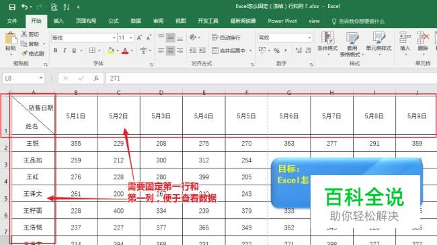Increase decimal places
The width and height of the screenshot is (437, 245).
[x=299, y=50]
